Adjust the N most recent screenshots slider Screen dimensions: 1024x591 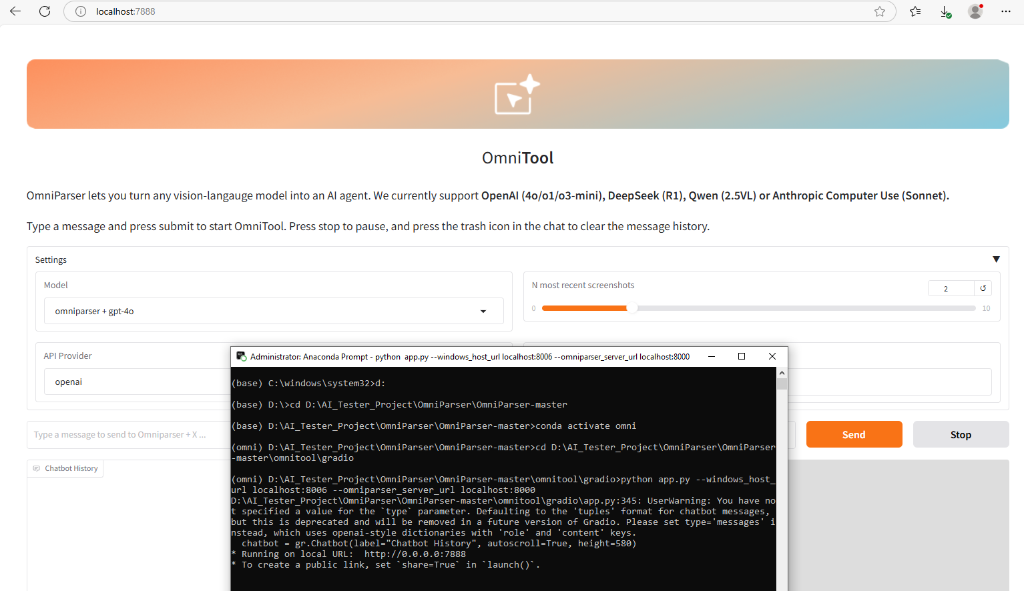point(759,308)
